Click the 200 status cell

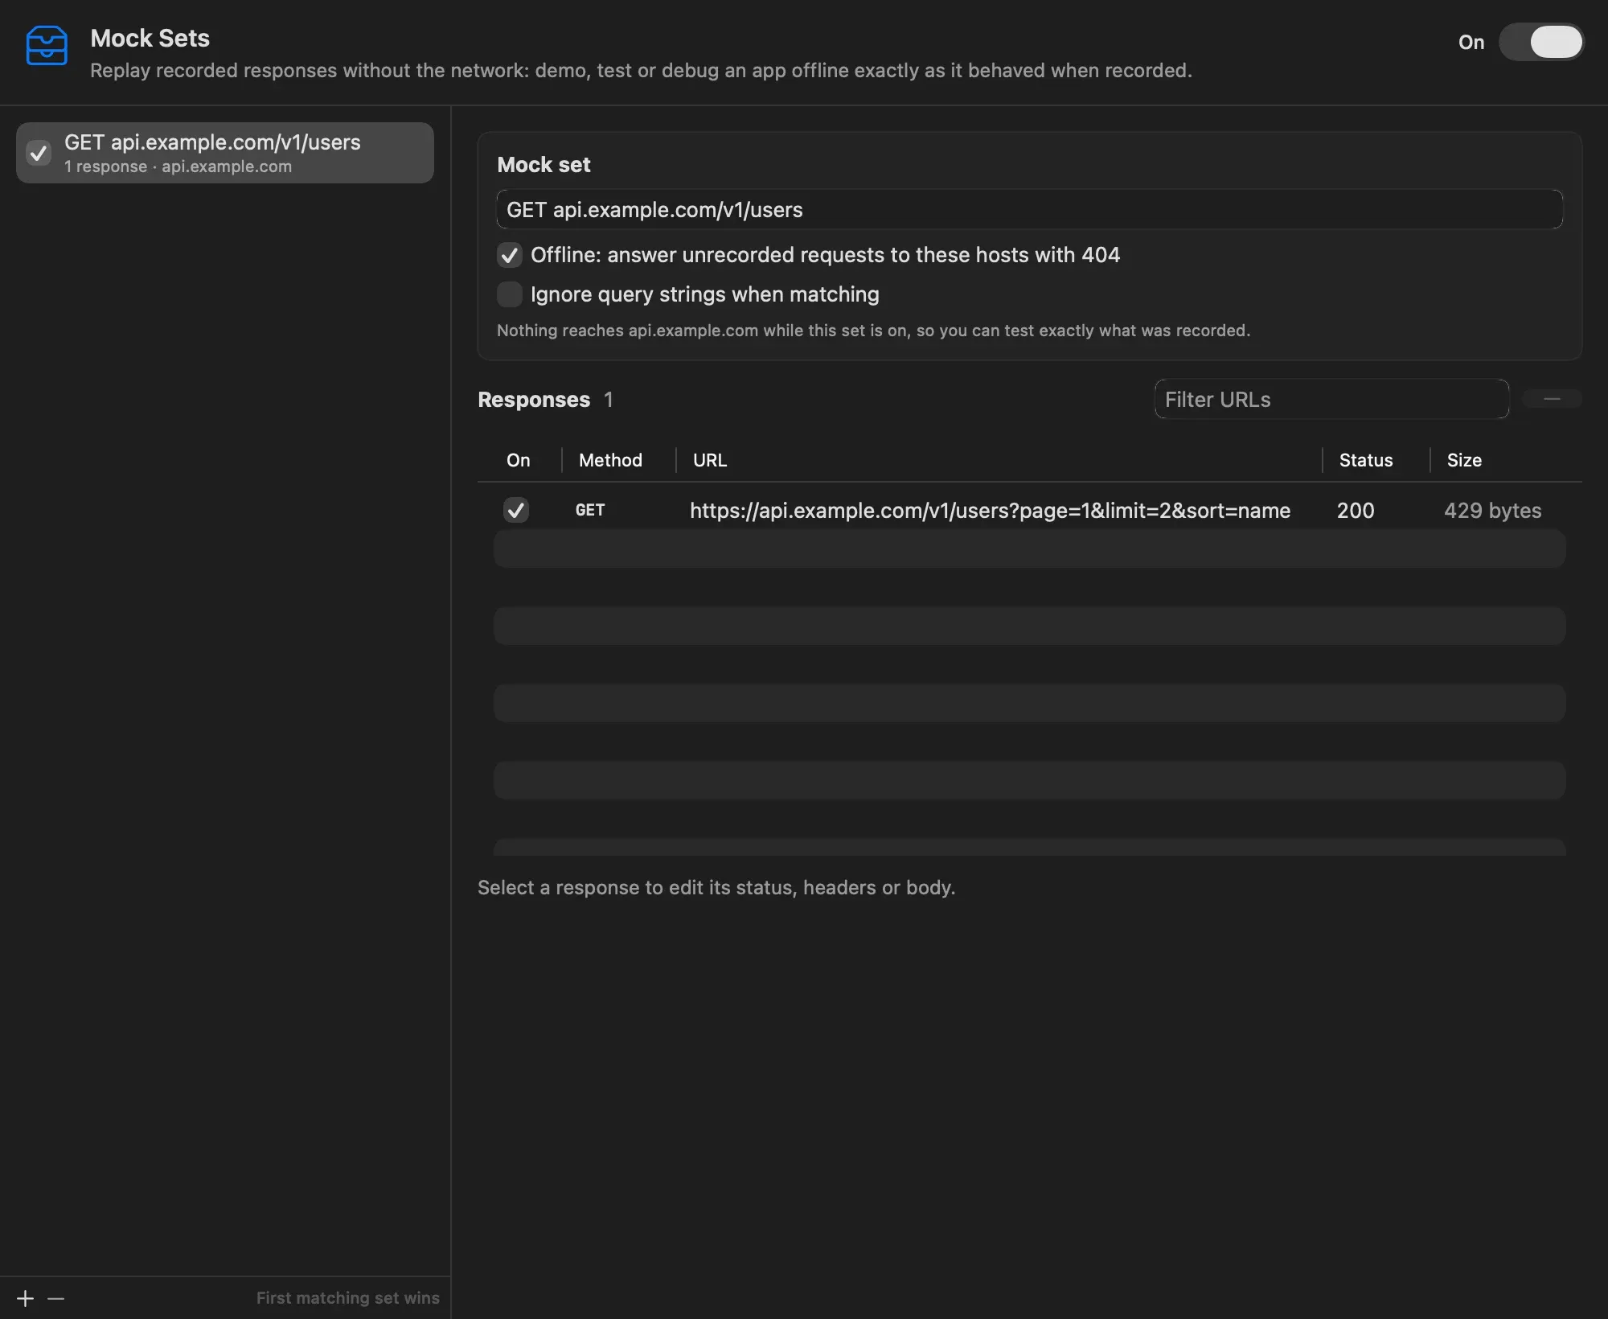(x=1356, y=511)
